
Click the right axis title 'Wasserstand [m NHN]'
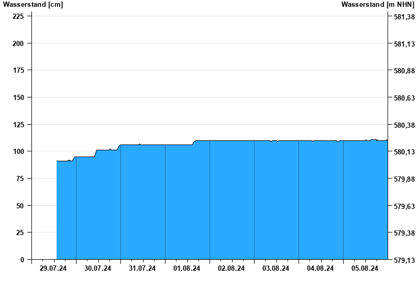[378, 4]
